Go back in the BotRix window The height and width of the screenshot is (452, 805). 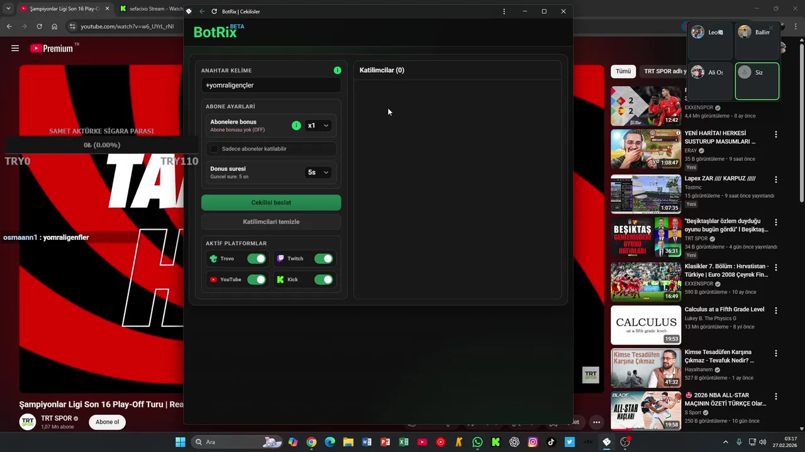(202, 11)
